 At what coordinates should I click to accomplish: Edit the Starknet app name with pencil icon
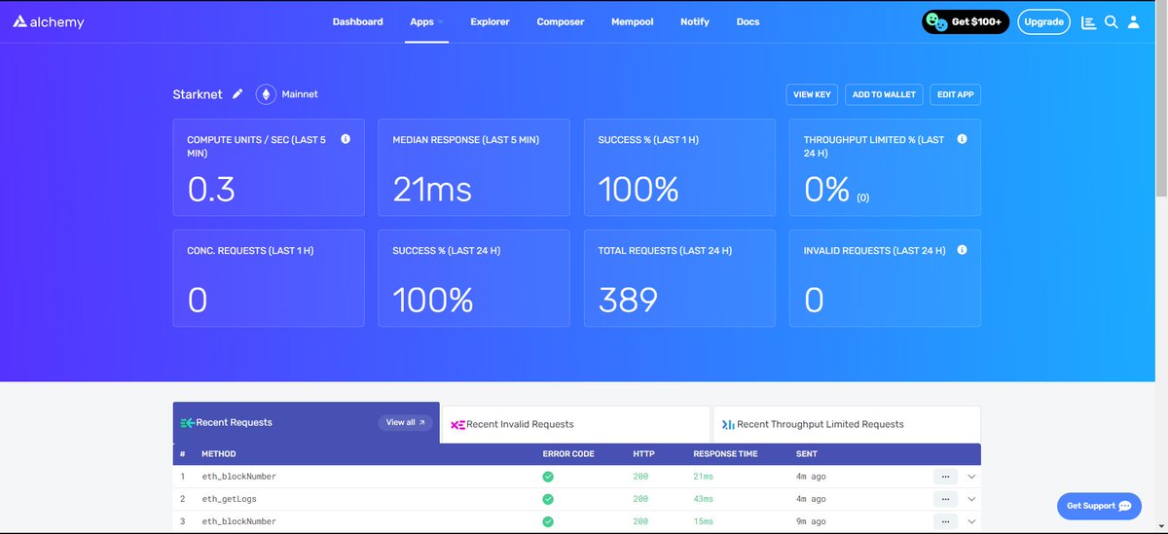pos(237,94)
